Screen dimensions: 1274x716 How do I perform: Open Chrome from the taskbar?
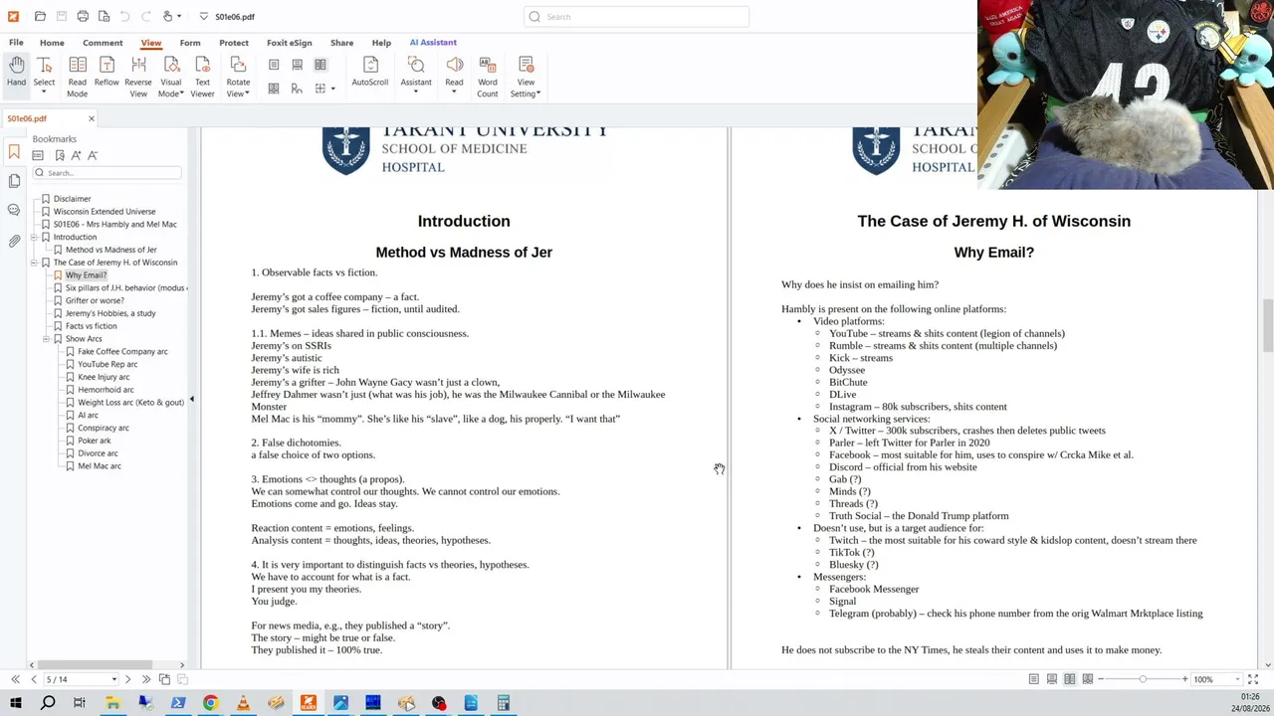tap(210, 703)
